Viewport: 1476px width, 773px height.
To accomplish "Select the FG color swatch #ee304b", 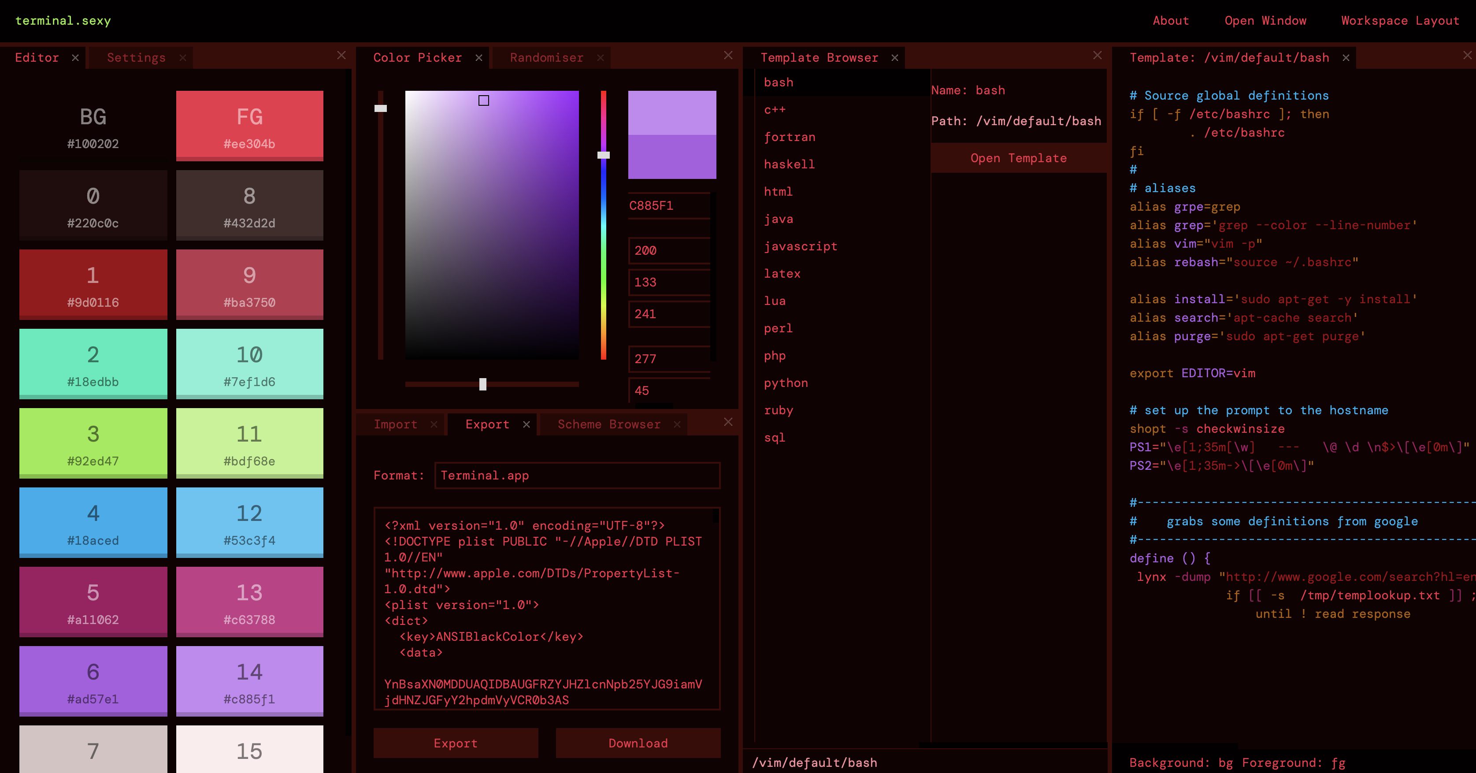I will click(x=249, y=126).
